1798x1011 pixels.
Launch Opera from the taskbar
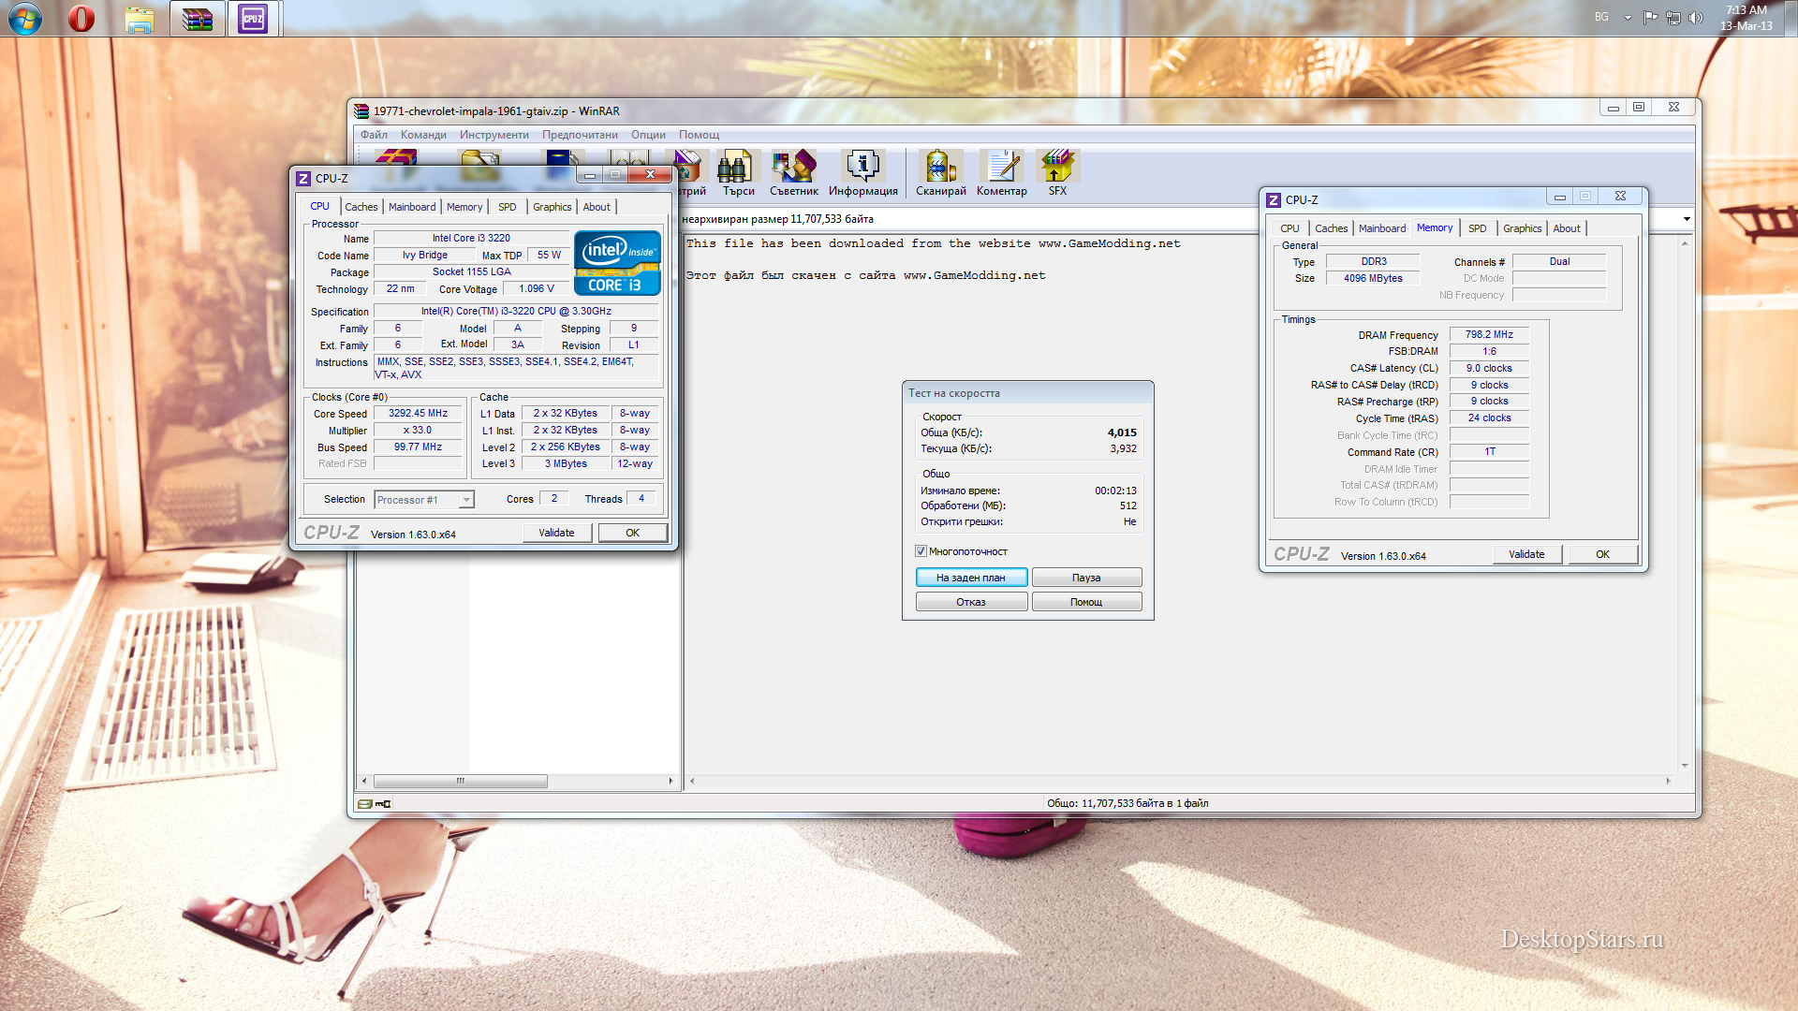pos(81,18)
